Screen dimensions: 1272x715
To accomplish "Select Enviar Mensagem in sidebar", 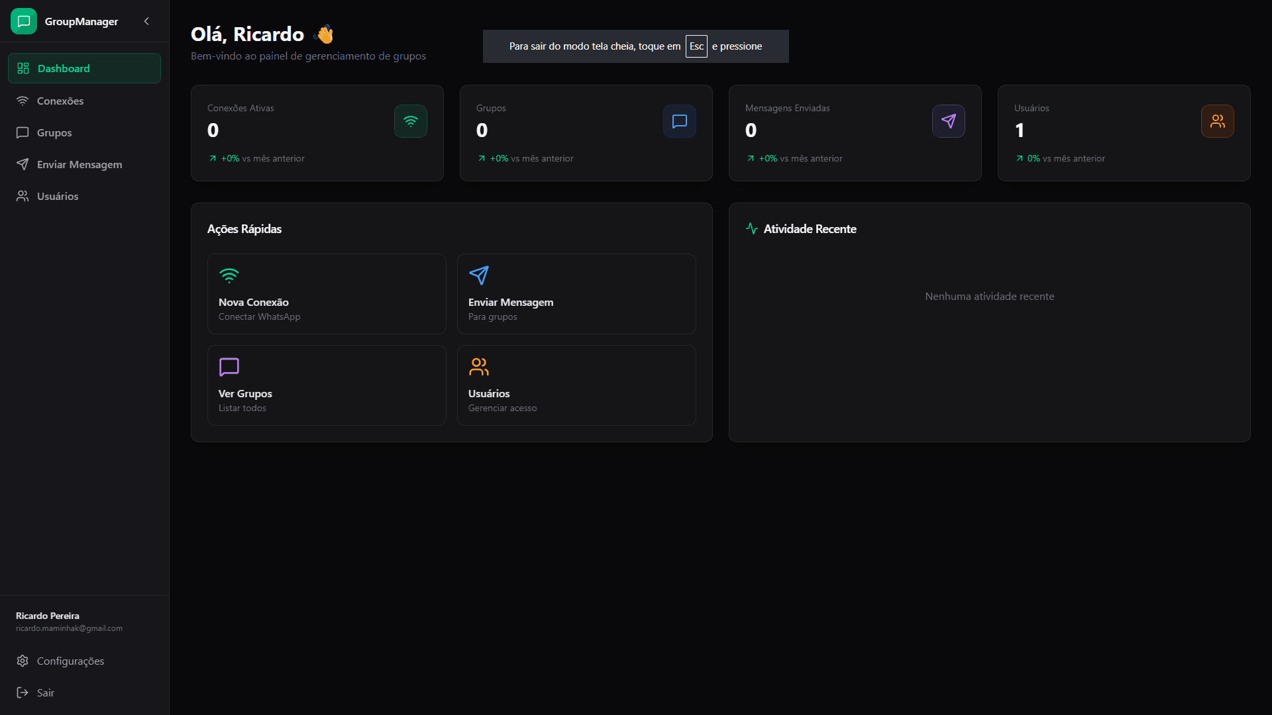I will pyautogui.click(x=84, y=164).
